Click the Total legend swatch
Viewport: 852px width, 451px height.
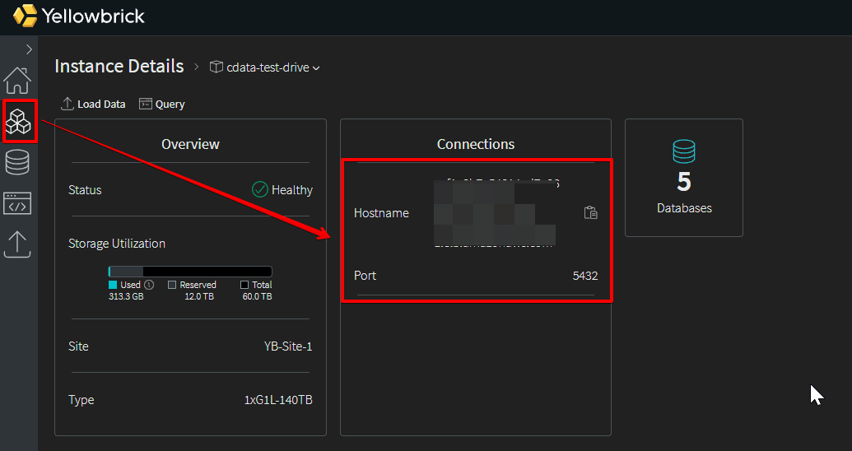pyautogui.click(x=244, y=285)
